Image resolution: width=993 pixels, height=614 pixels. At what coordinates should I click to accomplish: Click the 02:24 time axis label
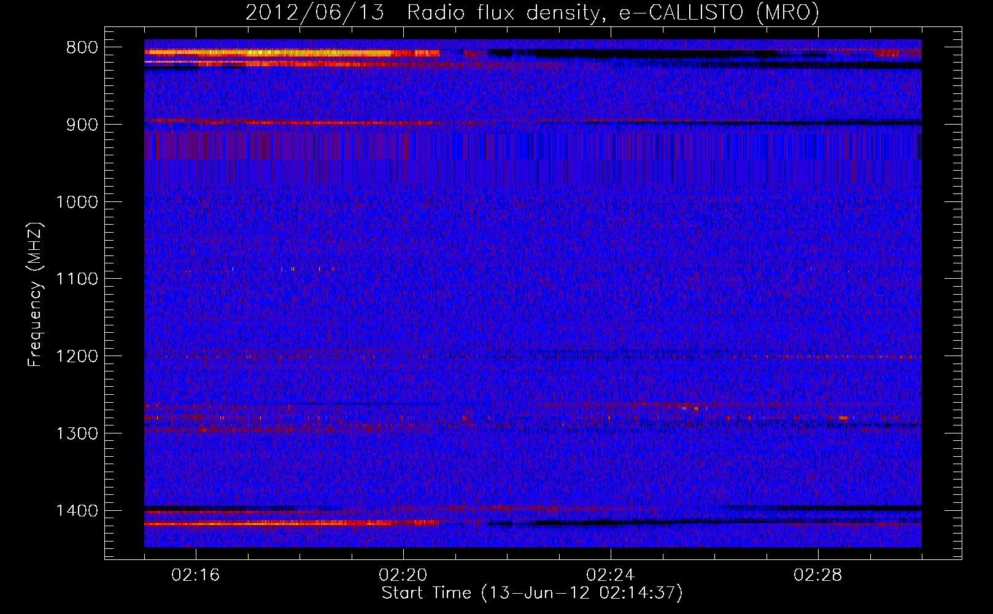pos(611,575)
